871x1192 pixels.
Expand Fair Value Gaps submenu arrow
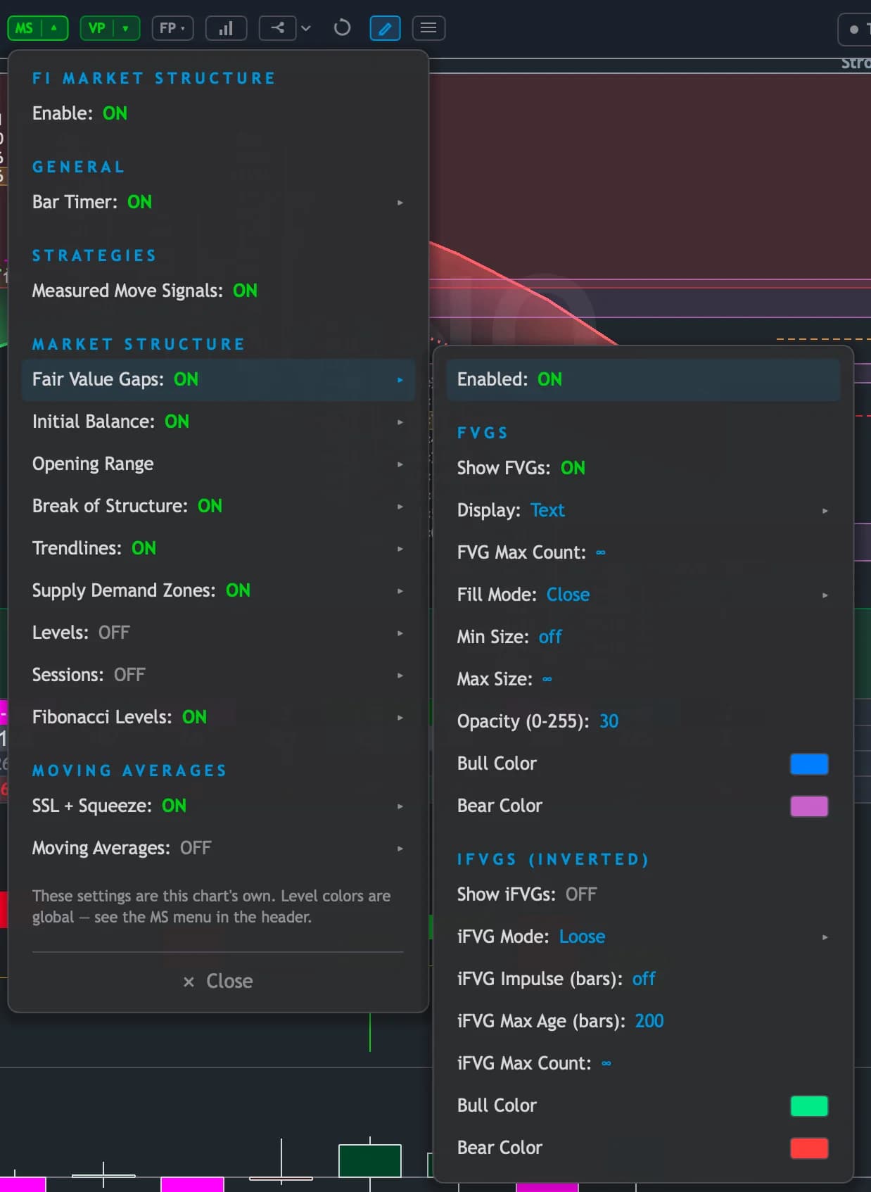tap(400, 379)
